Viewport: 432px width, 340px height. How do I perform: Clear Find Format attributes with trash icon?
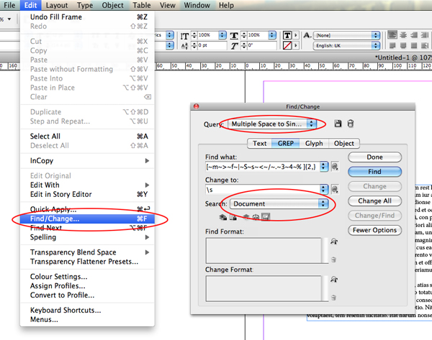click(x=333, y=259)
